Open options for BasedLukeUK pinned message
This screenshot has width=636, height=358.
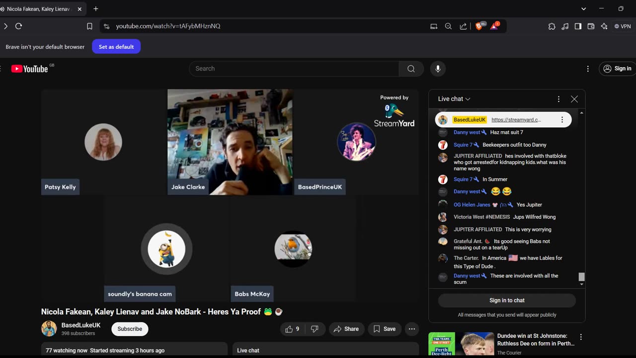coord(562,120)
